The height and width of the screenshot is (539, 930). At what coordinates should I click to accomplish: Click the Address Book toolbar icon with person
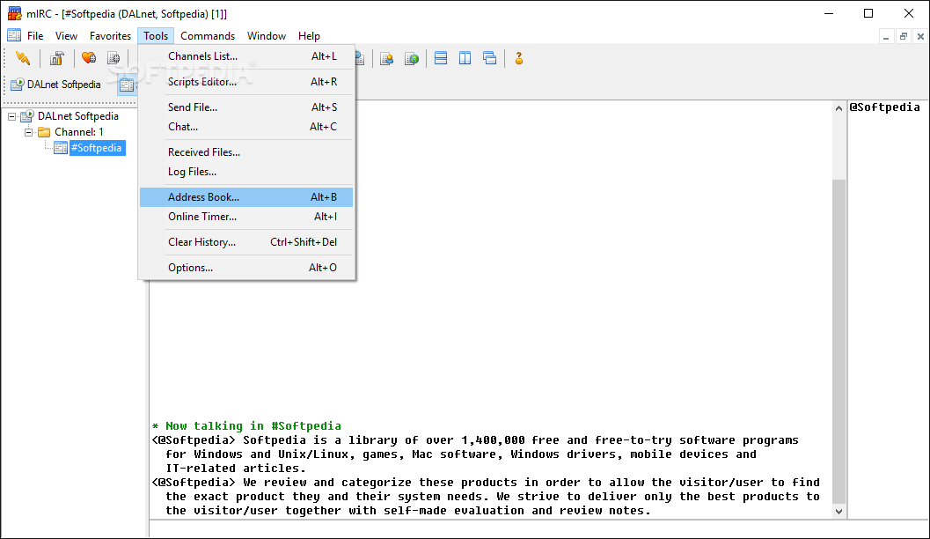387,58
